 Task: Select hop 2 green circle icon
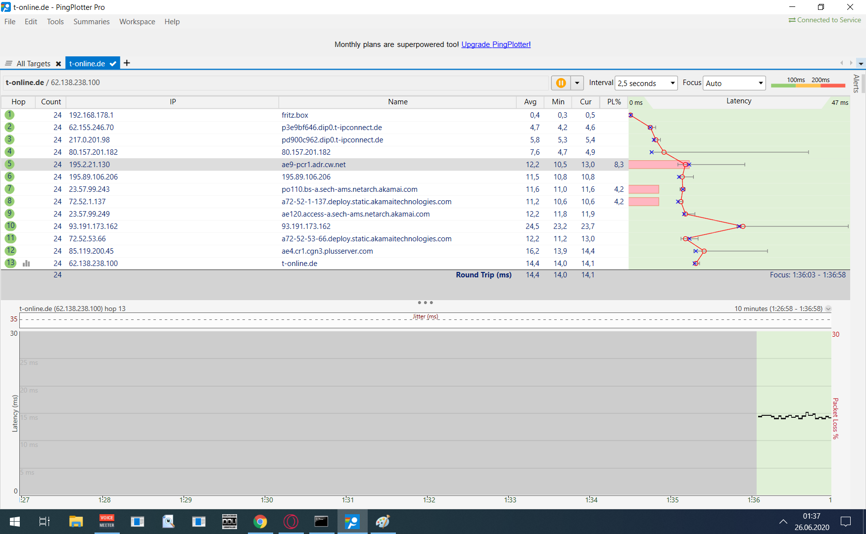pos(9,127)
